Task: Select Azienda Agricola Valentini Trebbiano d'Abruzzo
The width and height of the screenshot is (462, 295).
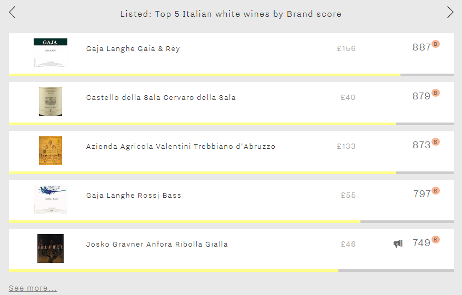Action: (180, 146)
